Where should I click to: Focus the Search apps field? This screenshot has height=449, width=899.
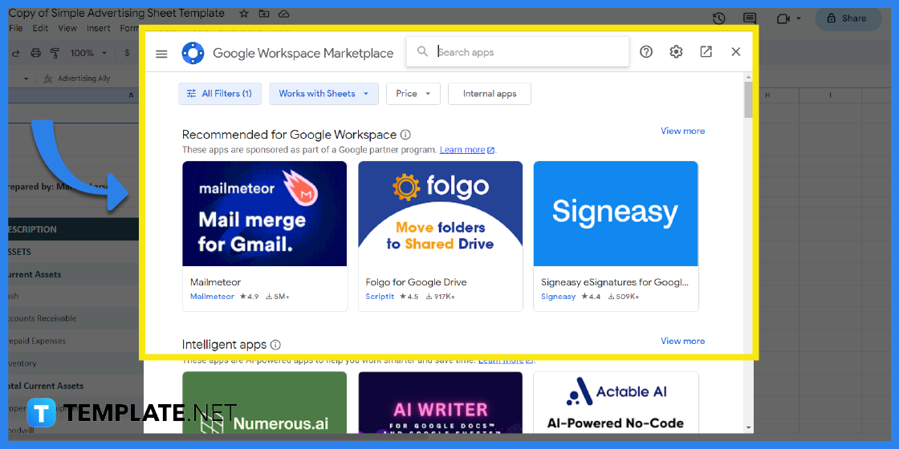coord(518,52)
